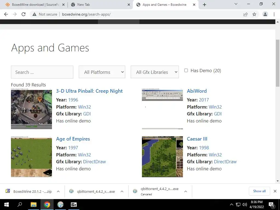Close the Apps and Games tab
Screen dimensions: 280x210
[194, 5]
